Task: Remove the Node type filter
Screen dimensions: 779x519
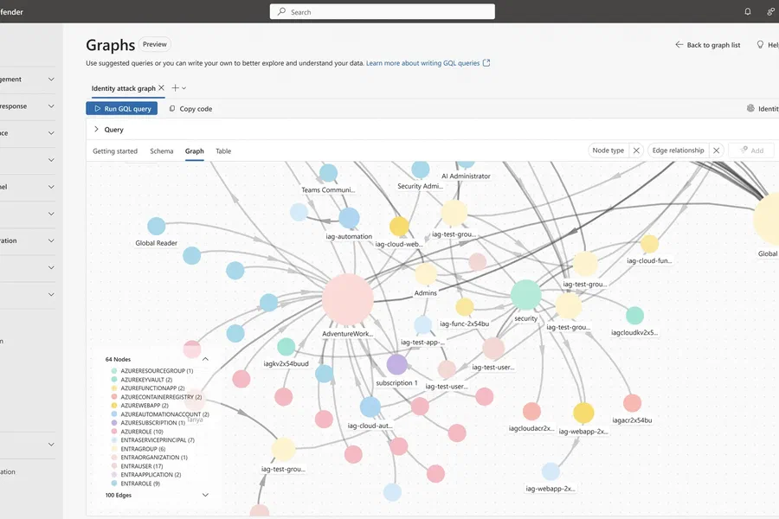Action: point(636,151)
